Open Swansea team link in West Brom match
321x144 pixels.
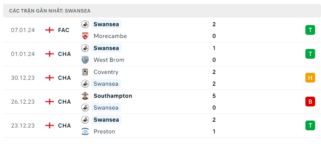coord(106,48)
